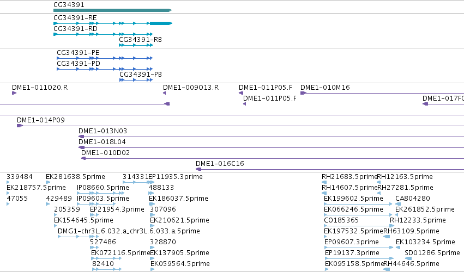Screen dimensions: 464x272
Task: Select EST 314331
Action: pos(136,177)
